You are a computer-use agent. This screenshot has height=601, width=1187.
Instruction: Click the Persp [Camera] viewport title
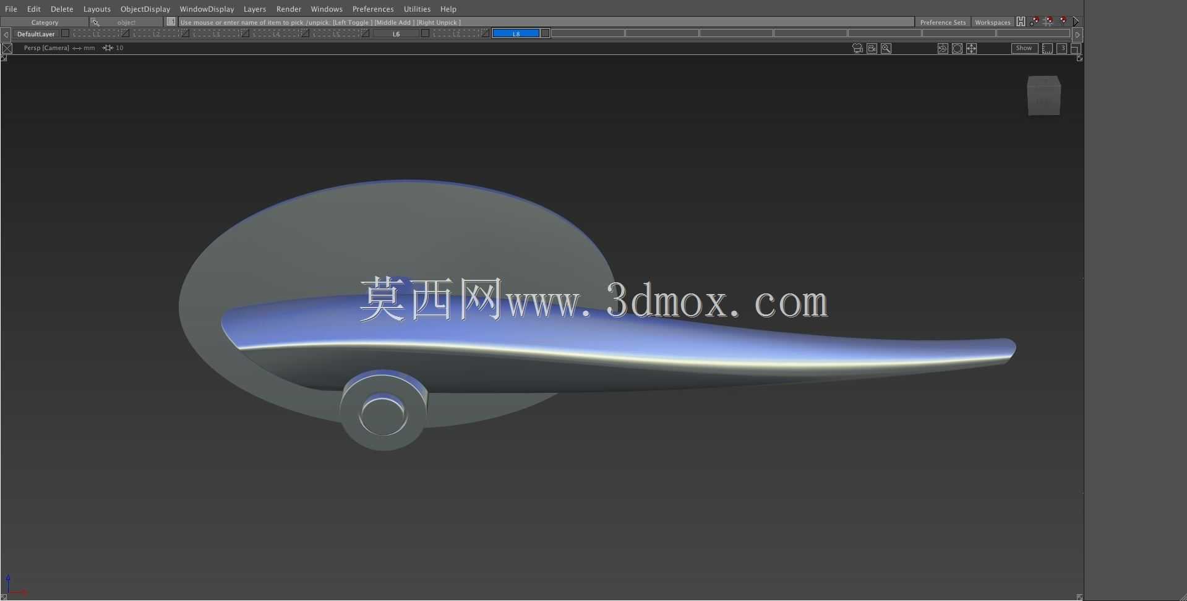pos(46,48)
